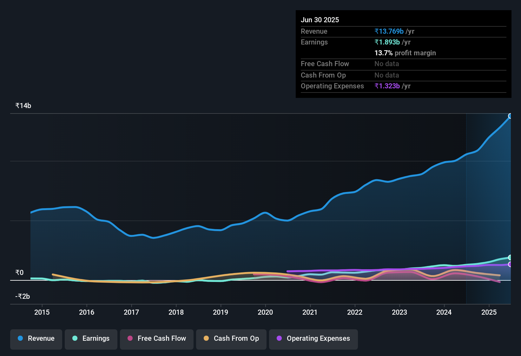Select the 2020 year label on the axis
This screenshot has height=356, width=521.
click(265, 312)
